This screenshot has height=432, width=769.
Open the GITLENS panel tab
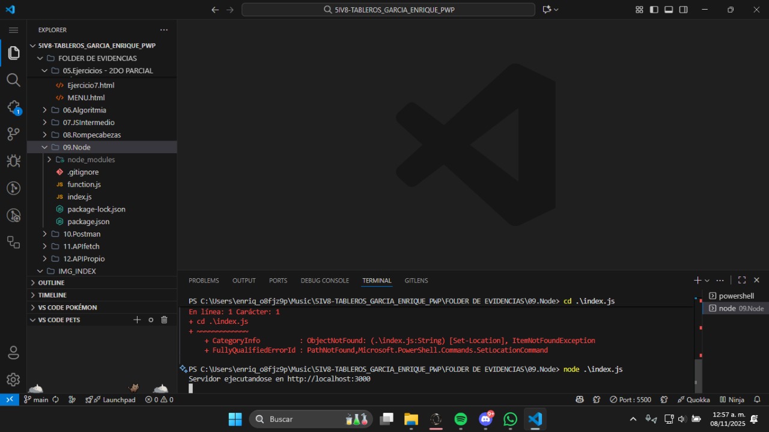(x=416, y=281)
